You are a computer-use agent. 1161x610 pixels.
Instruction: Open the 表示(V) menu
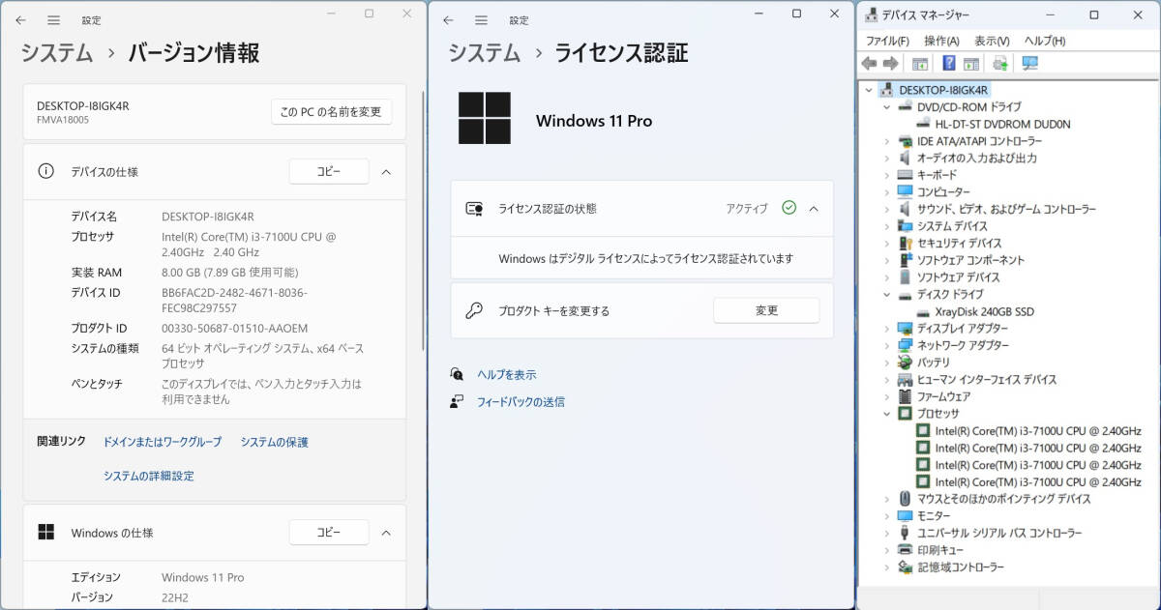tap(992, 41)
